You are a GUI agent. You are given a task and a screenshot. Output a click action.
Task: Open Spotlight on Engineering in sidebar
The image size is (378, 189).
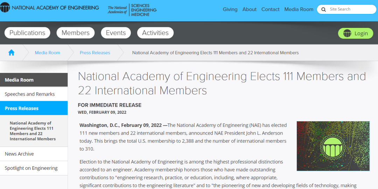point(34,168)
